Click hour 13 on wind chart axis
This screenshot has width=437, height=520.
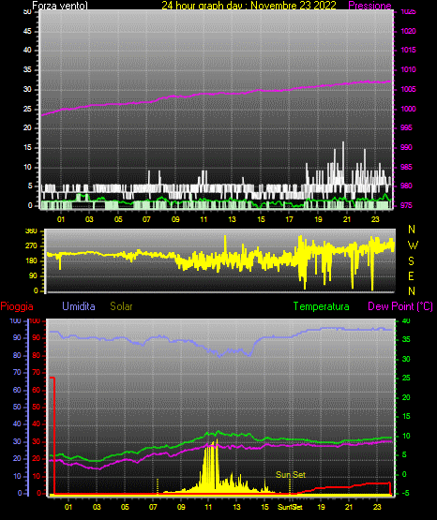[232, 219]
